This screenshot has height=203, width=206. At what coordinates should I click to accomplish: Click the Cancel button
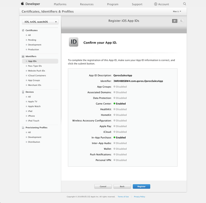[103, 186]
